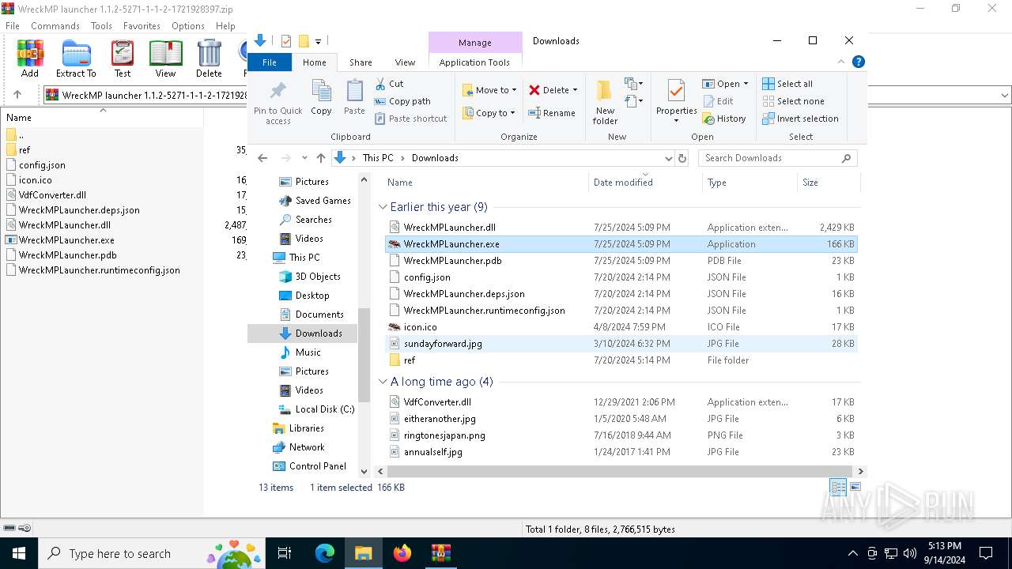Open WinRAR Favorites menu
Screen dimensions: 1012x569
[x=142, y=26]
